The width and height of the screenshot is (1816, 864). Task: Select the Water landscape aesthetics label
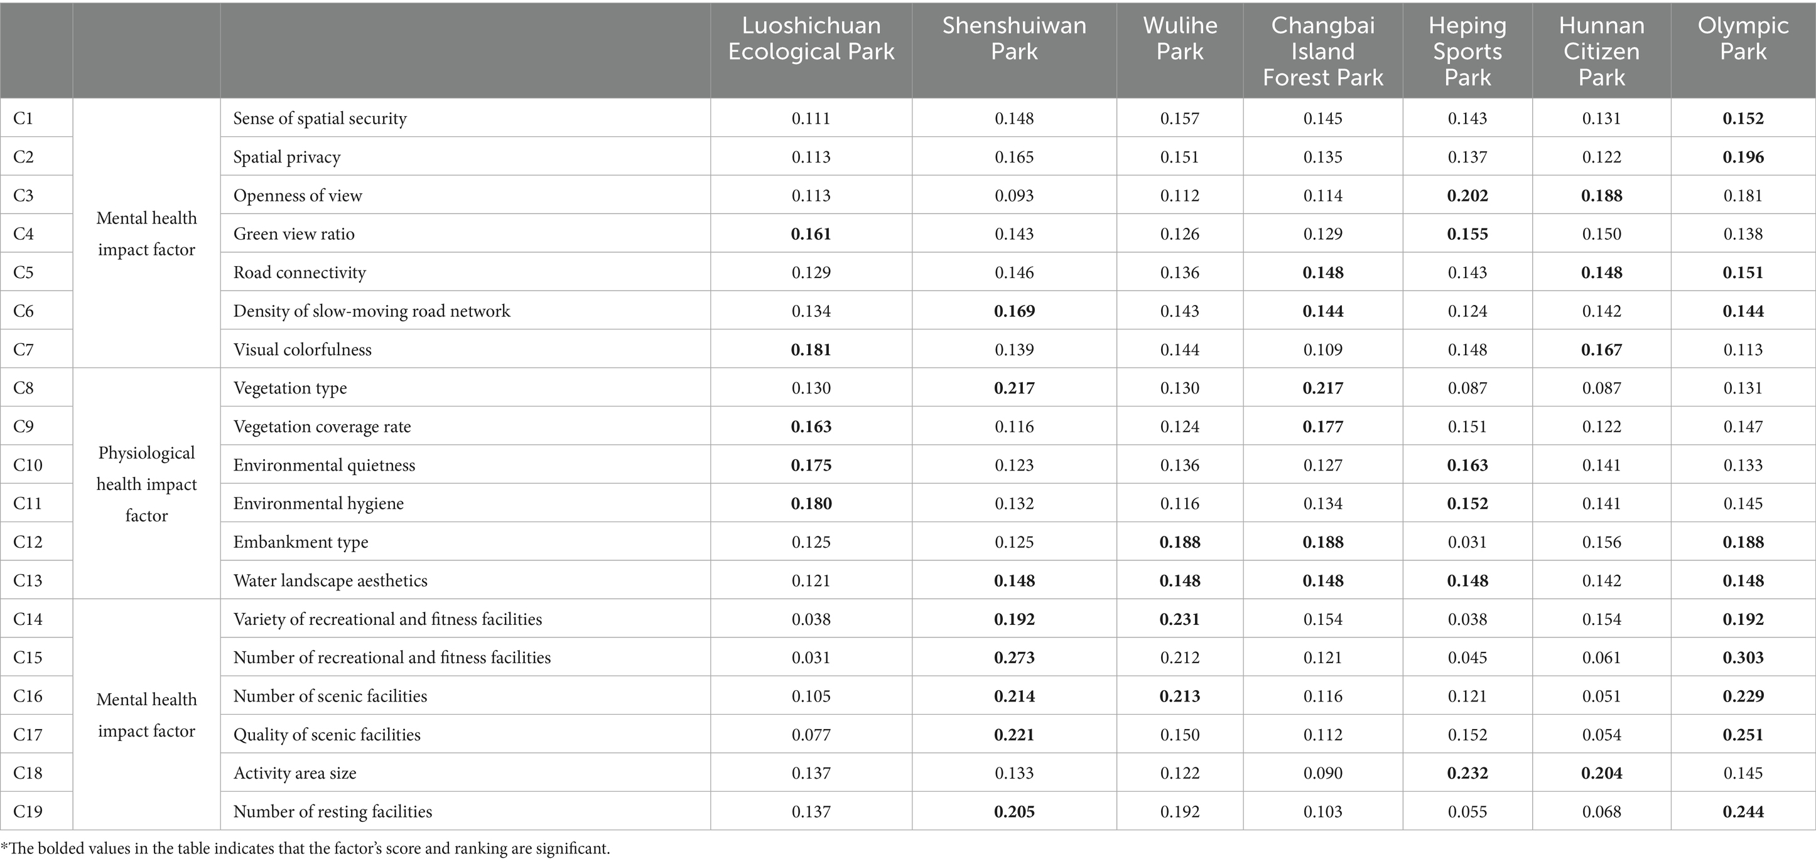(x=331, y=581)
